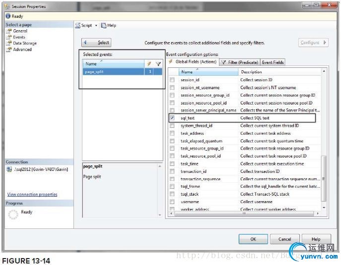Open the General page

click(20, 31)
